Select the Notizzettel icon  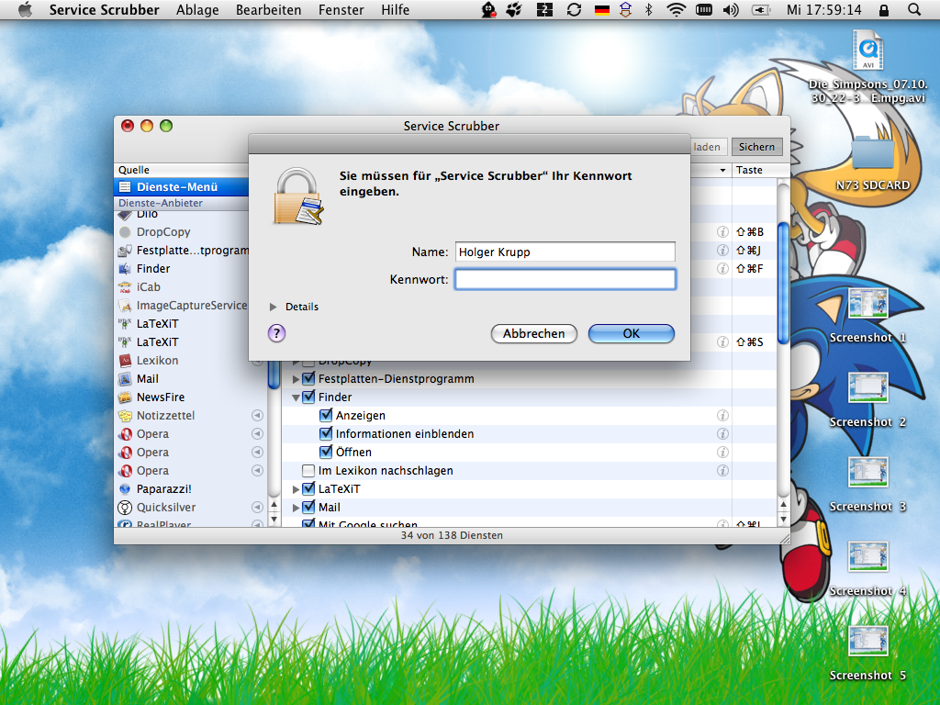pyautogui.click(x=125, y=416)
